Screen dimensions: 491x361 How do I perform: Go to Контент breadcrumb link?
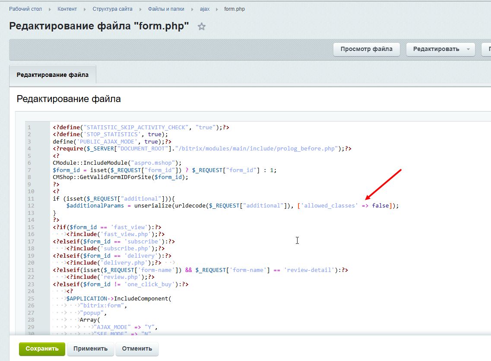point(67,9)
